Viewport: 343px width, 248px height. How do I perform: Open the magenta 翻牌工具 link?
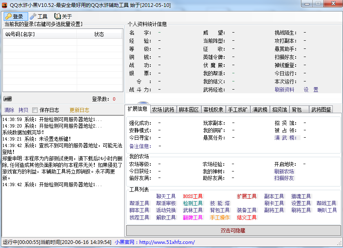(x=193, y=217)
